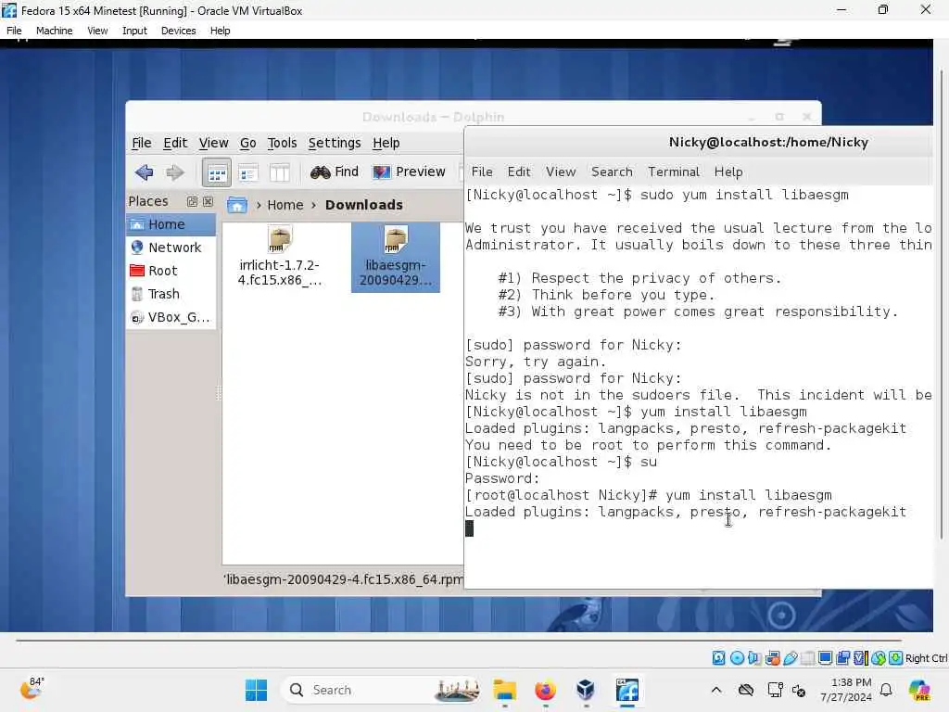Click the terminal title bar Nicky@localhost:/home/Nicky
Viewport: 949px width, 712px height.
(x=768, y=142)
